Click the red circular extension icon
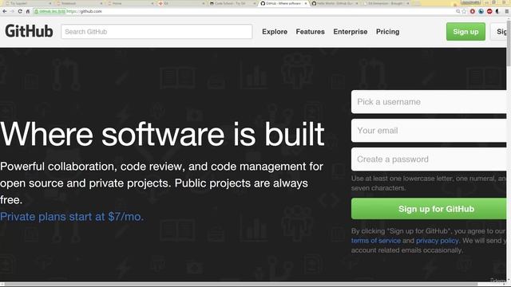 [472, 11]
